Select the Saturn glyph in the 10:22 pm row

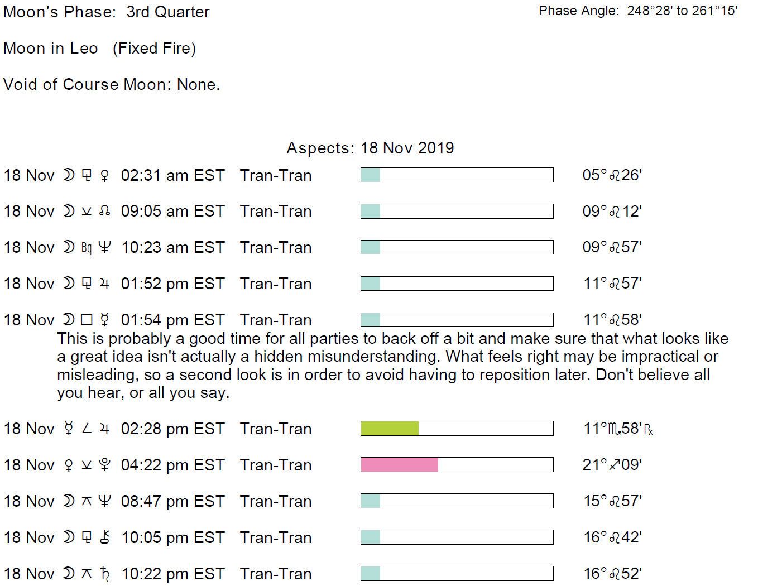coord(104,574)
